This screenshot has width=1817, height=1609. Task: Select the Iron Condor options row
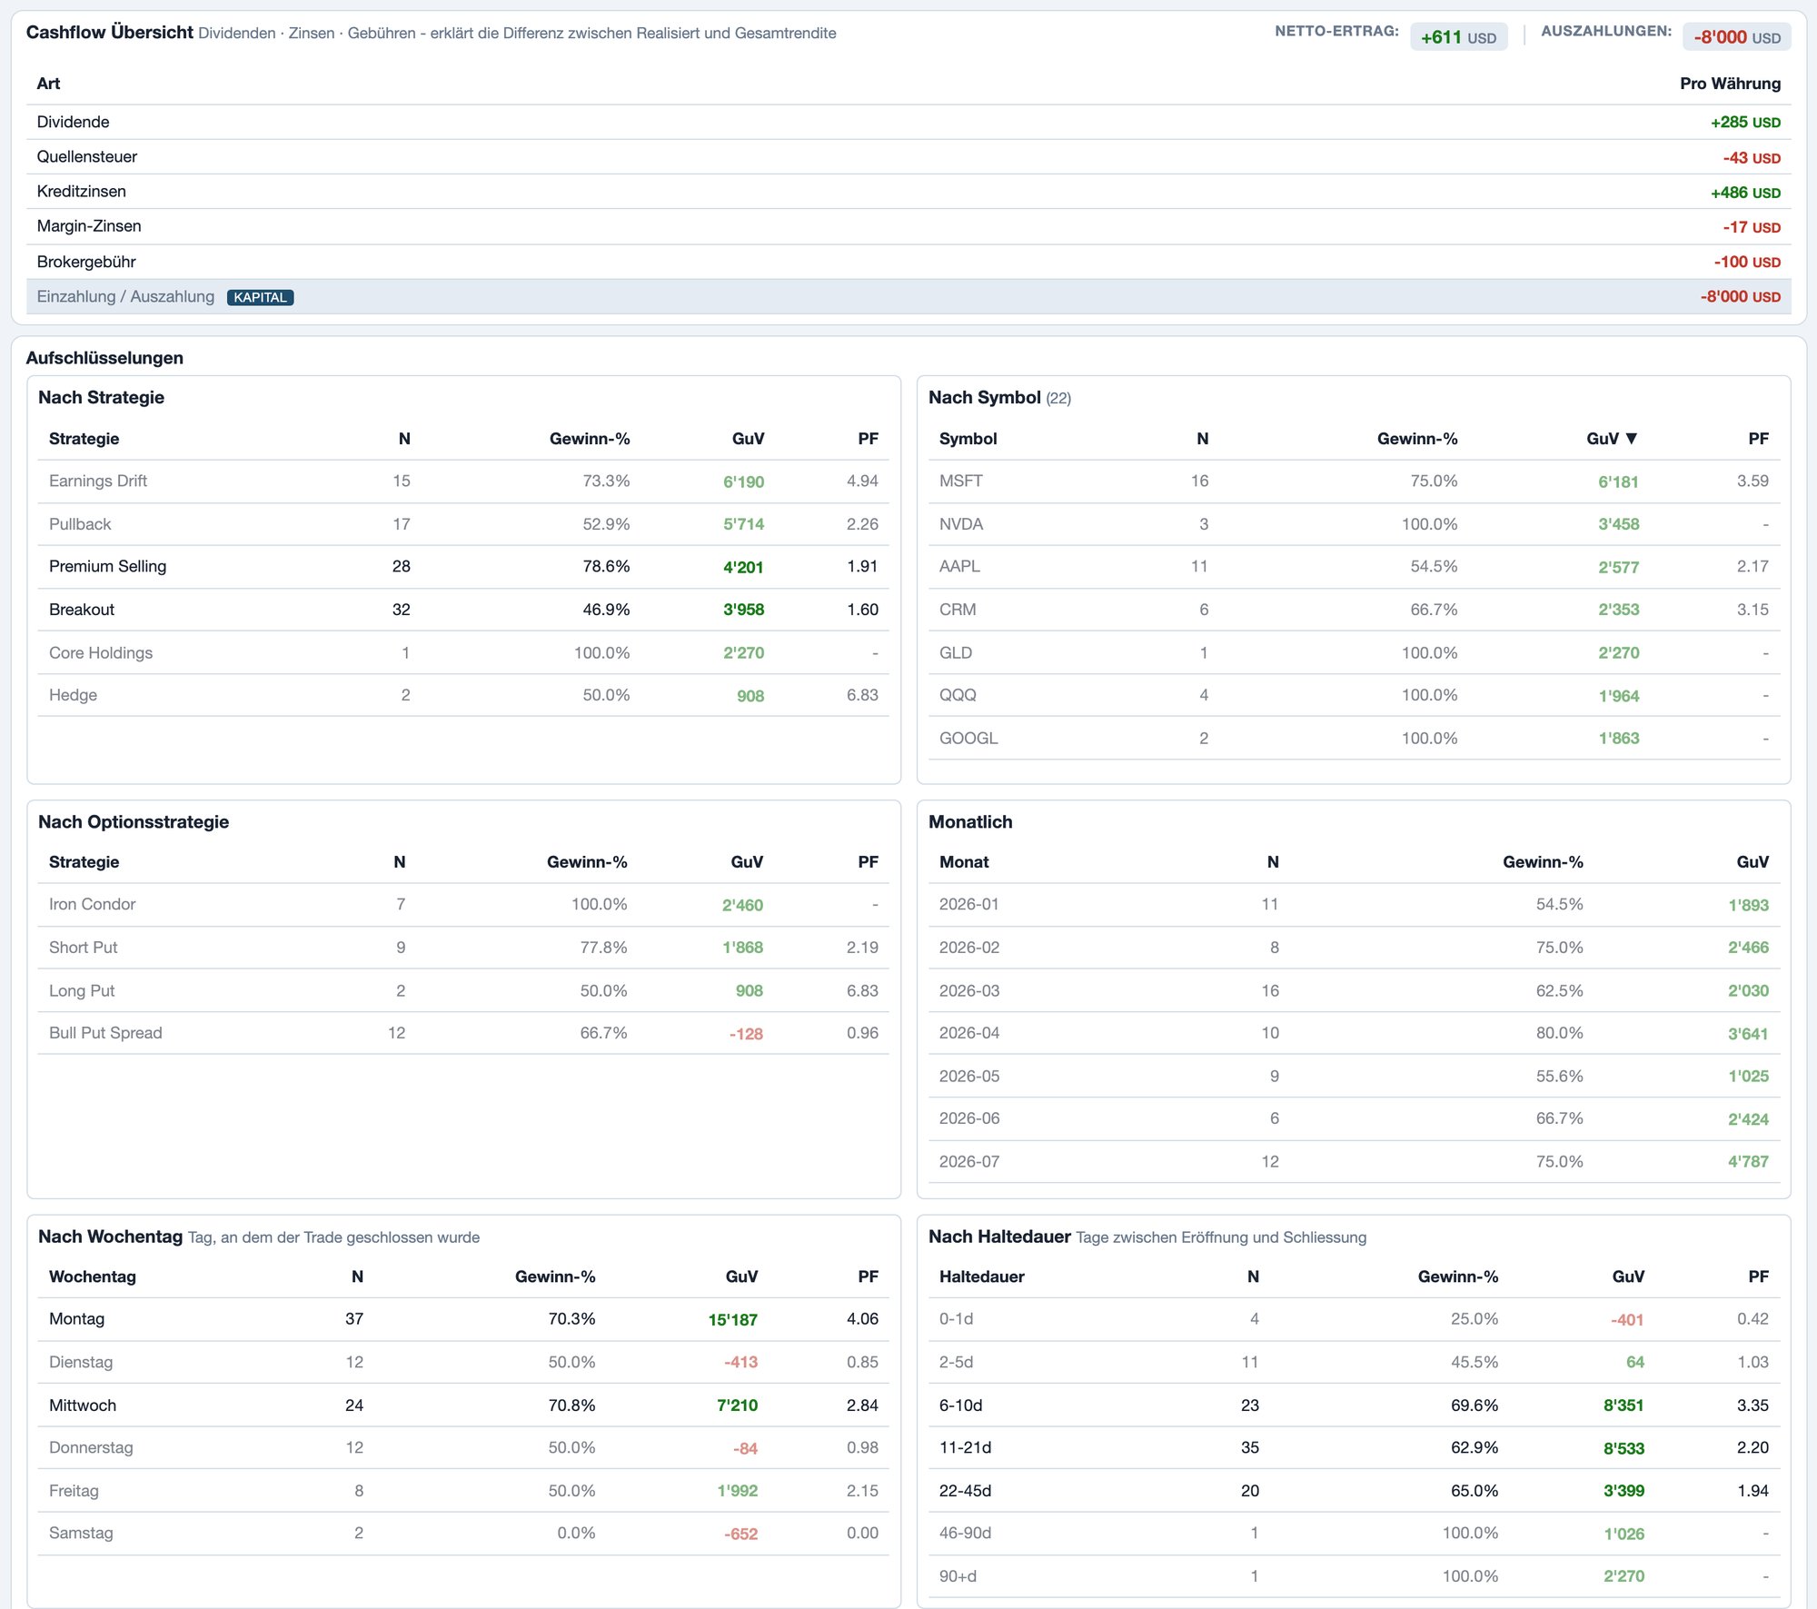point(463,905)
